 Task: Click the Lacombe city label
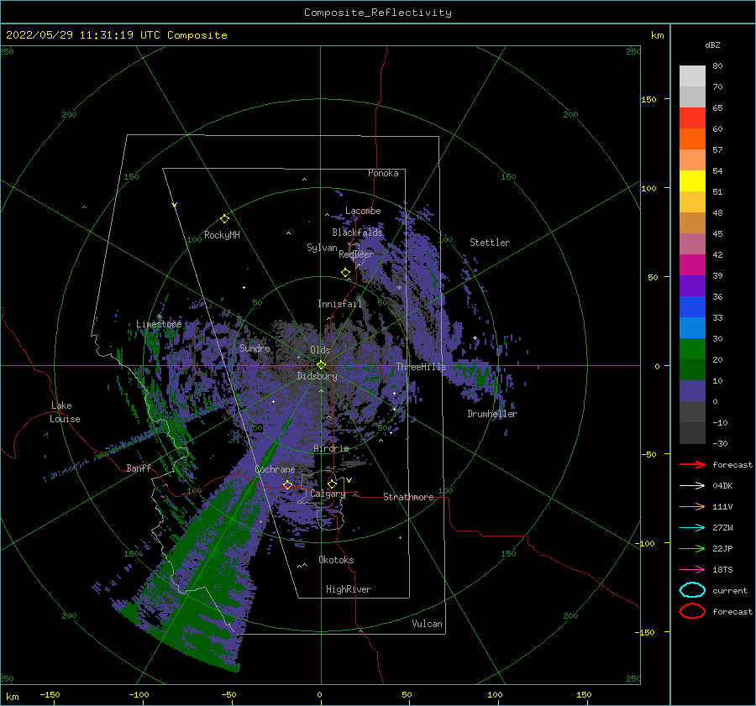363,211
